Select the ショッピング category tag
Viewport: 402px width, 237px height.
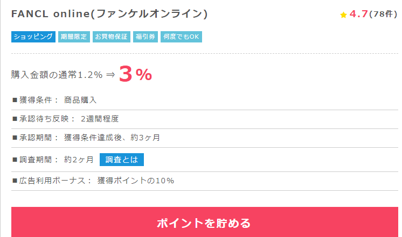point(33,37)
